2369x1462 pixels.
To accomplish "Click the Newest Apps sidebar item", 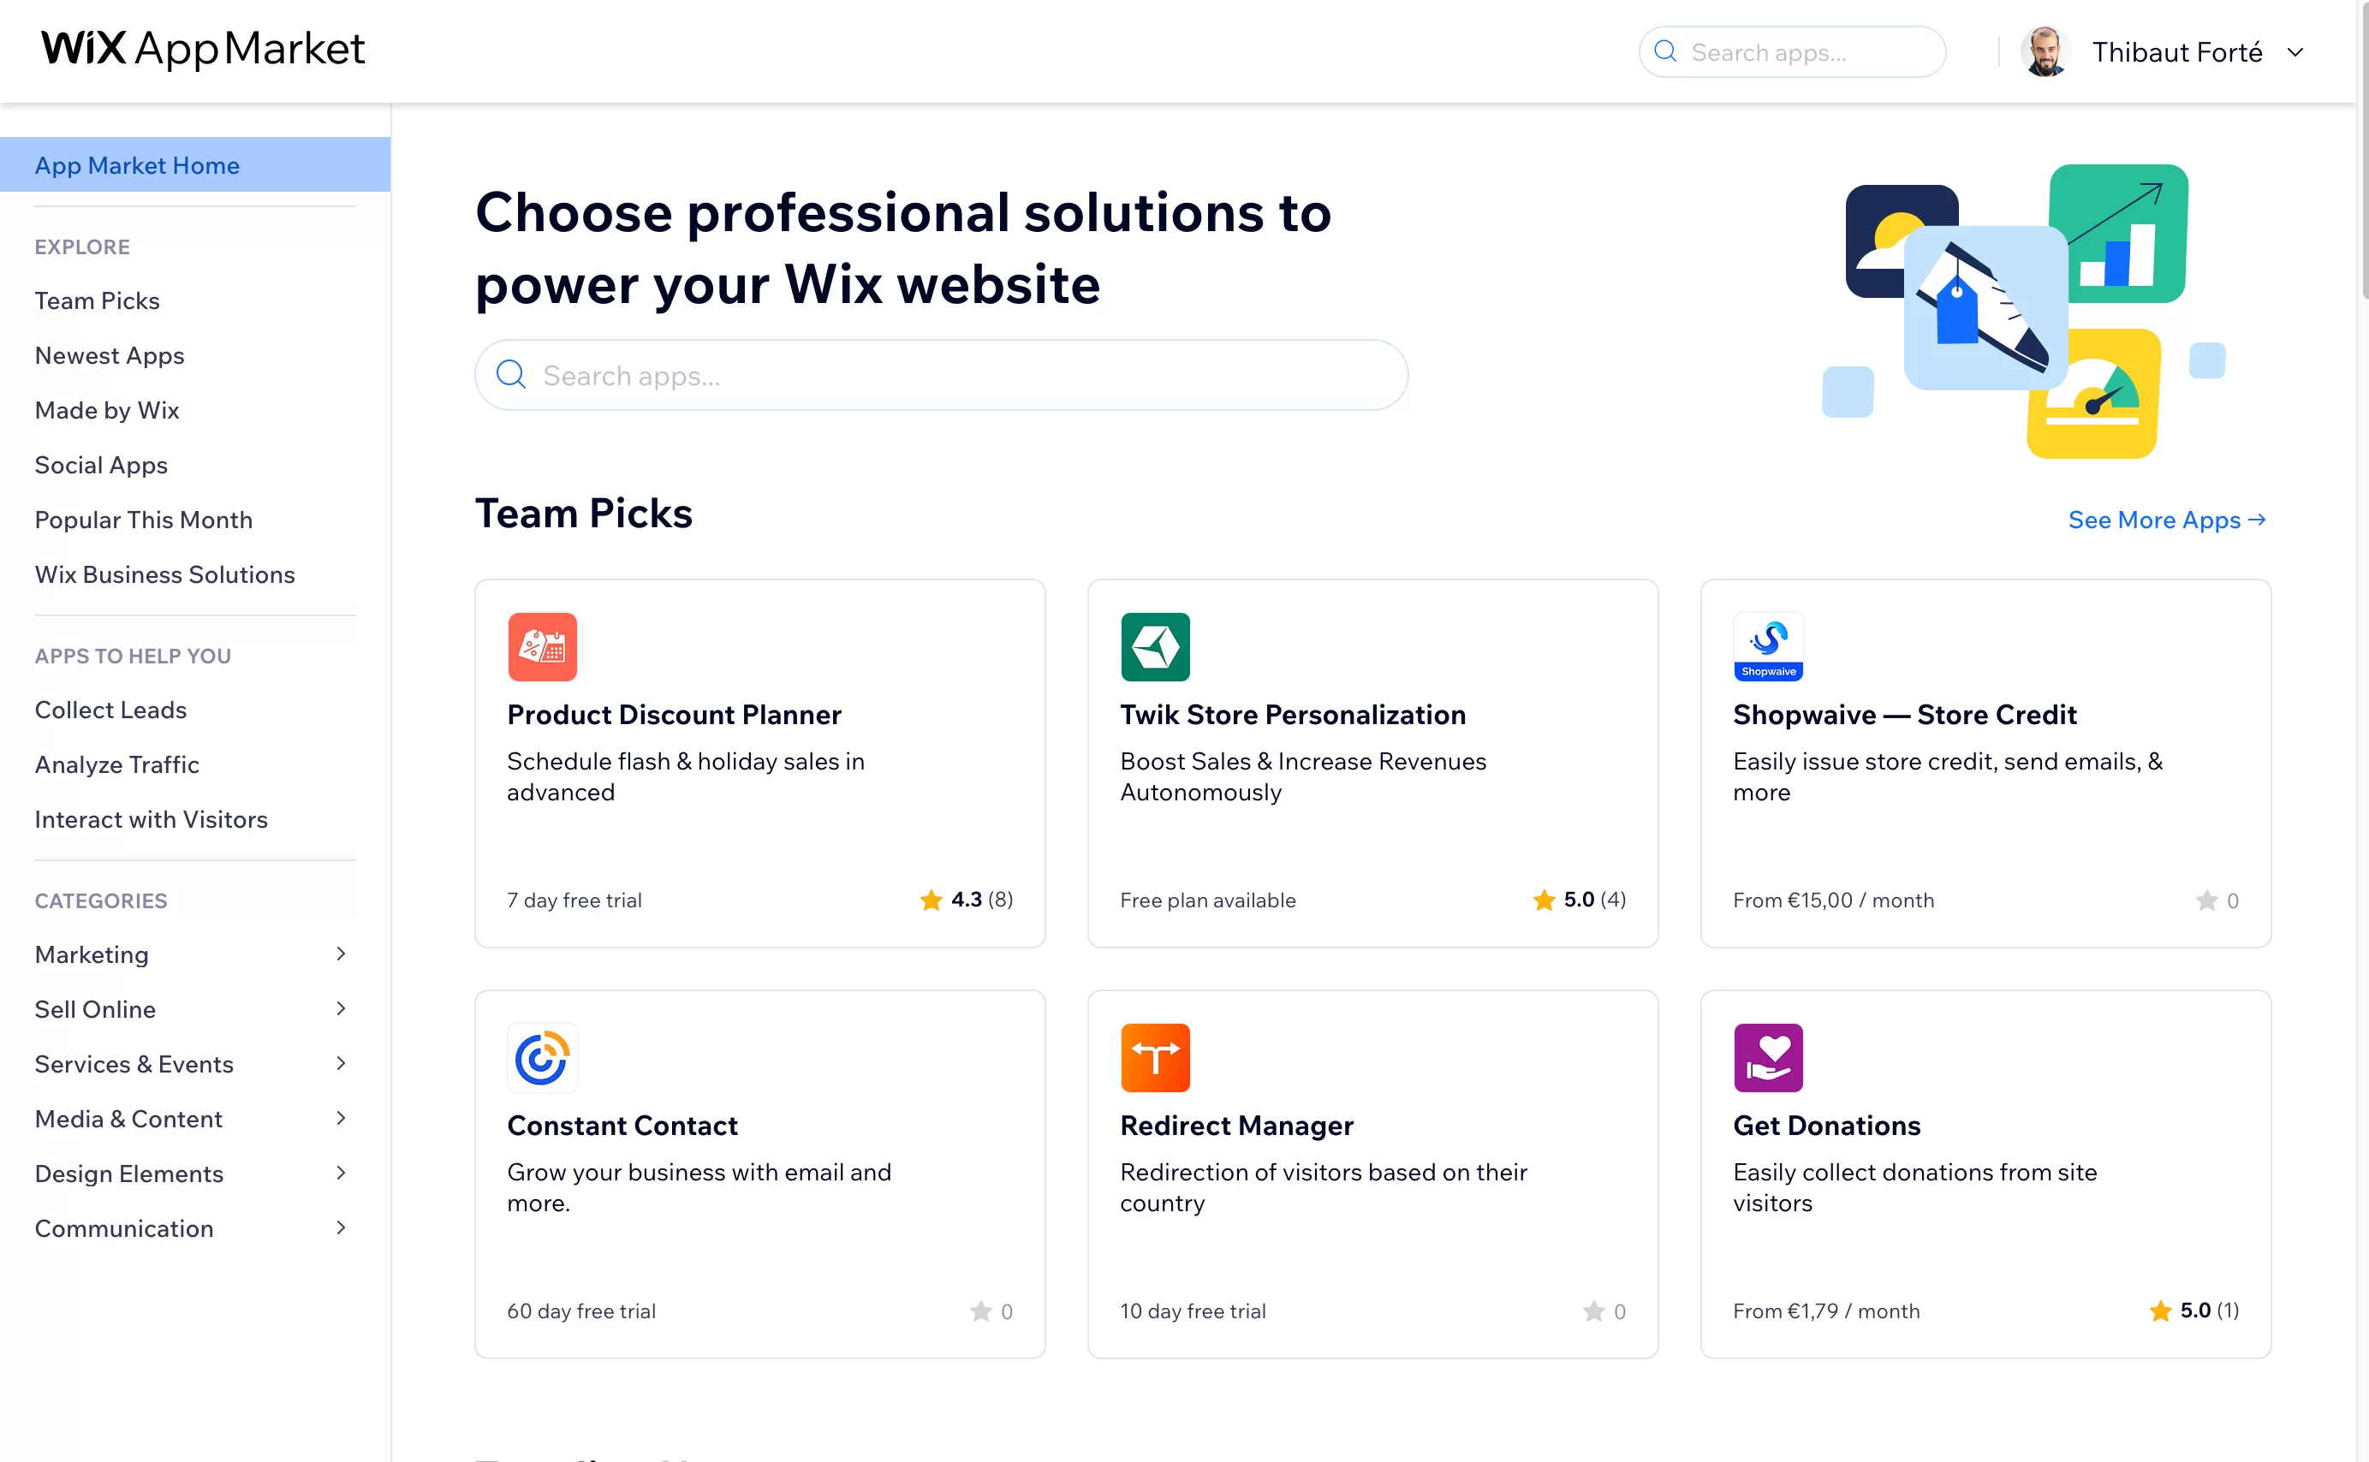I will (108, 354).
